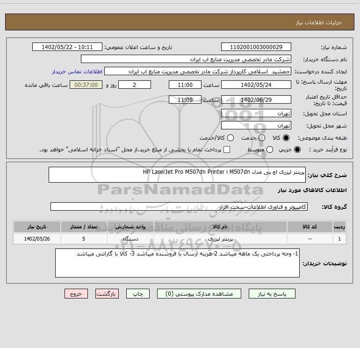Image resolution: width=360 pixels, height=348 pixels.
Task: Click the تاریخ نیاز column header
Action: 37,227
